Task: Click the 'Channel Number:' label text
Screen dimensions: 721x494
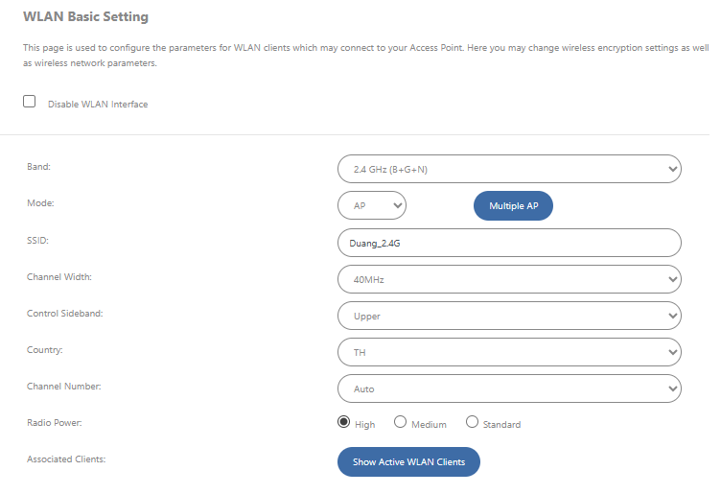Action: [63, 387]
